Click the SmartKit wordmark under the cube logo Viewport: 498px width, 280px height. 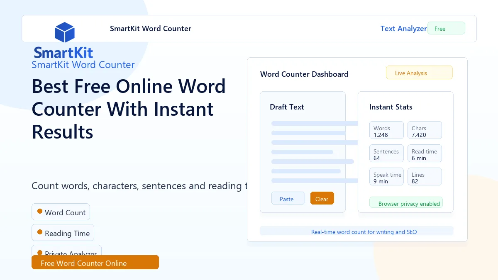tap(63, 52)
